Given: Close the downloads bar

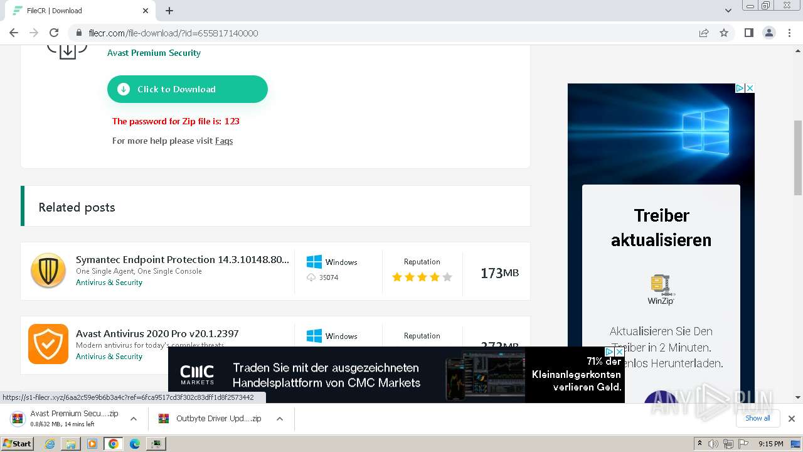Looking at the screenshot, I should [792, 419].
